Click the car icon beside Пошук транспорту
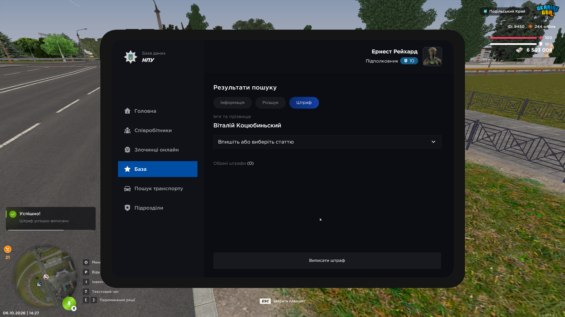The height and width of the screenshot is (317, 565). (x=128, y=188)
